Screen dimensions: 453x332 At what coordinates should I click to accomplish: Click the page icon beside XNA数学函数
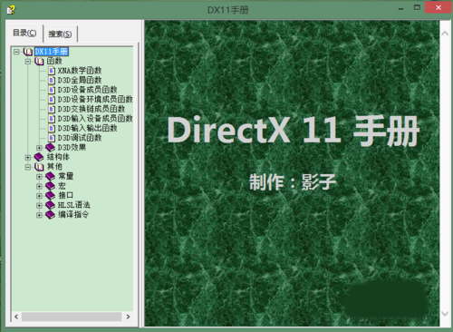click(52, 71)
